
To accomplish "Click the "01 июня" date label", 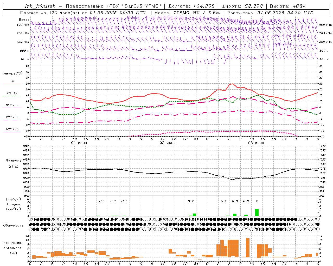I will coord(79,143).
